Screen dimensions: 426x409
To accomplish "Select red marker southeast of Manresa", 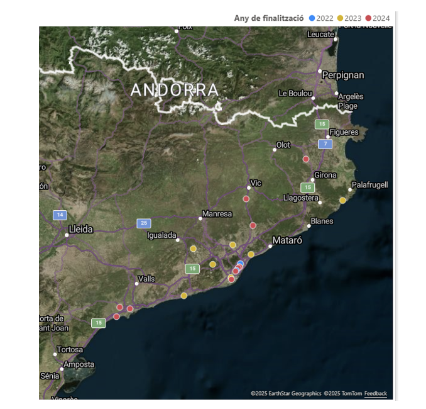I will pyautogui.click(x=253, y=225).
